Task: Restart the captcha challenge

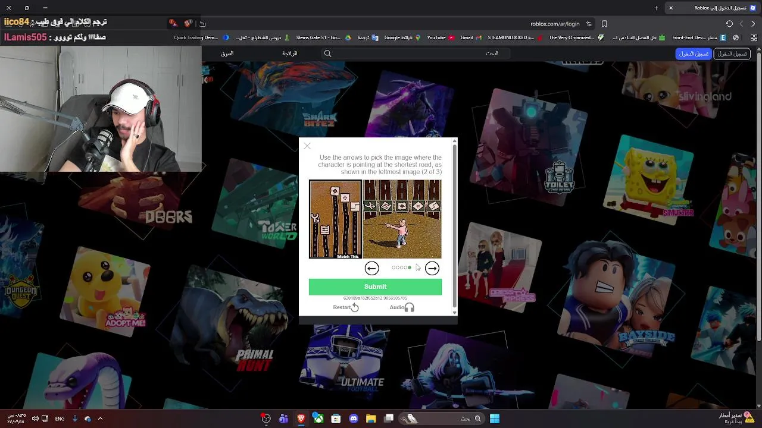Action: tap(346, 307)
